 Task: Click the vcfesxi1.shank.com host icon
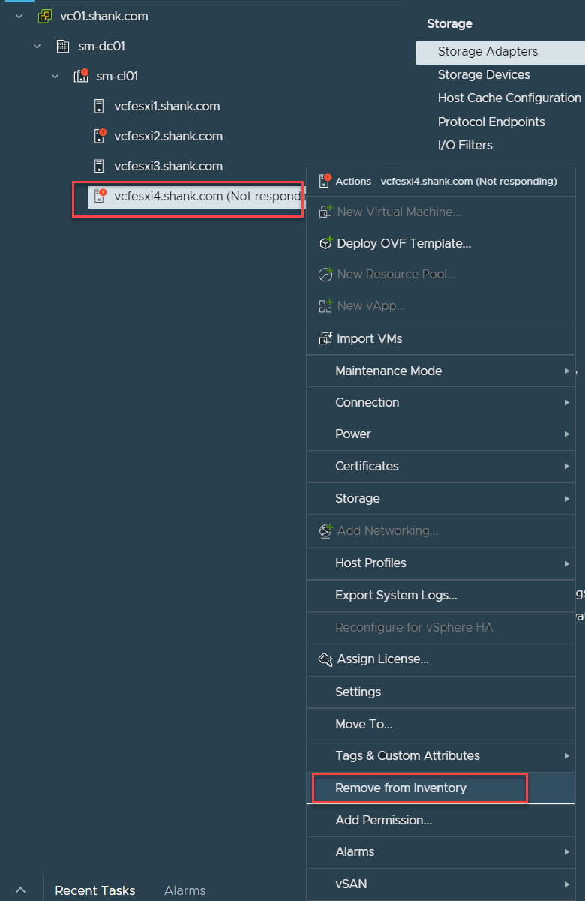(x=99, y=106)
